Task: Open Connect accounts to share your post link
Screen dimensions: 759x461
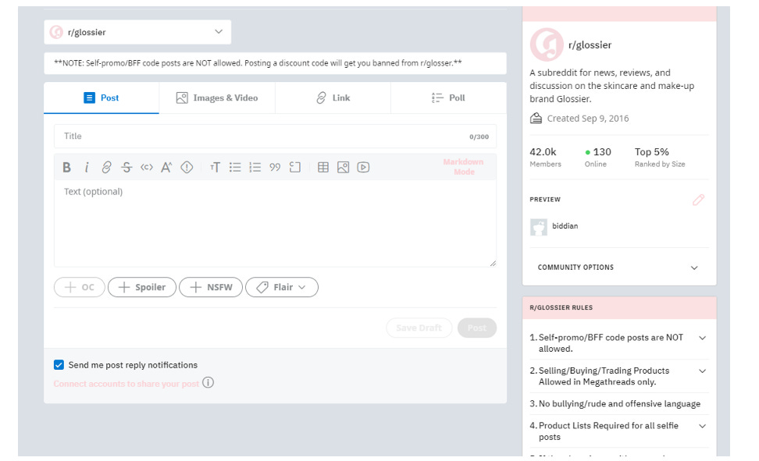Action: 126,384
